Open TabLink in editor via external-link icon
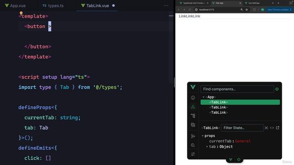Viewport: 294px width, 165px height. [277, 128]
